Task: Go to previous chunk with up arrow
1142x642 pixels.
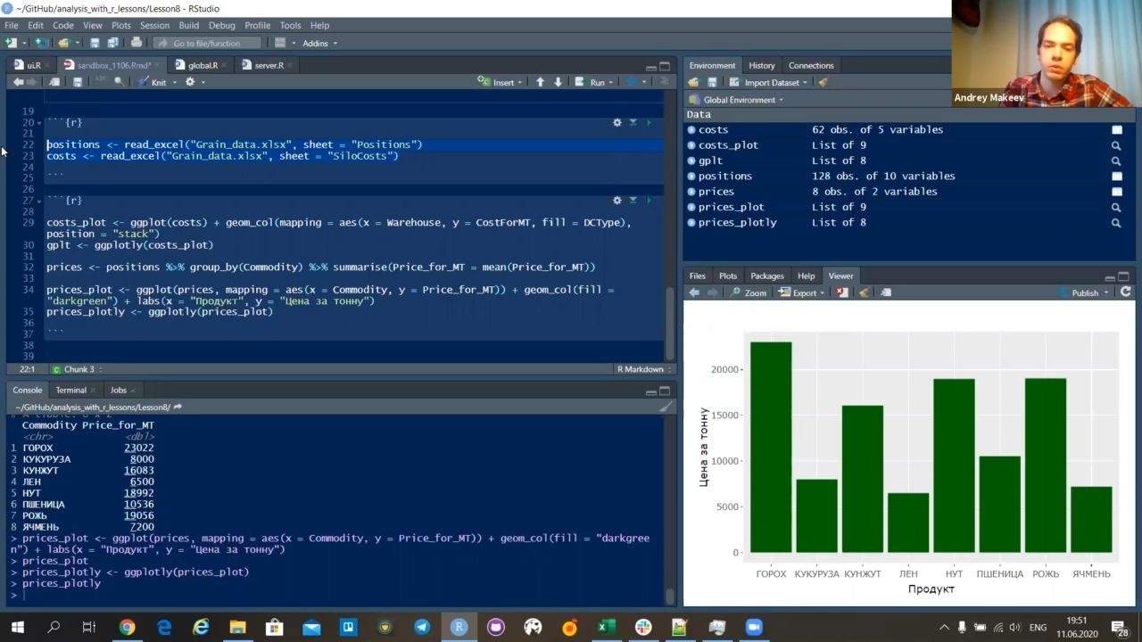Action: tap(540, 82)
